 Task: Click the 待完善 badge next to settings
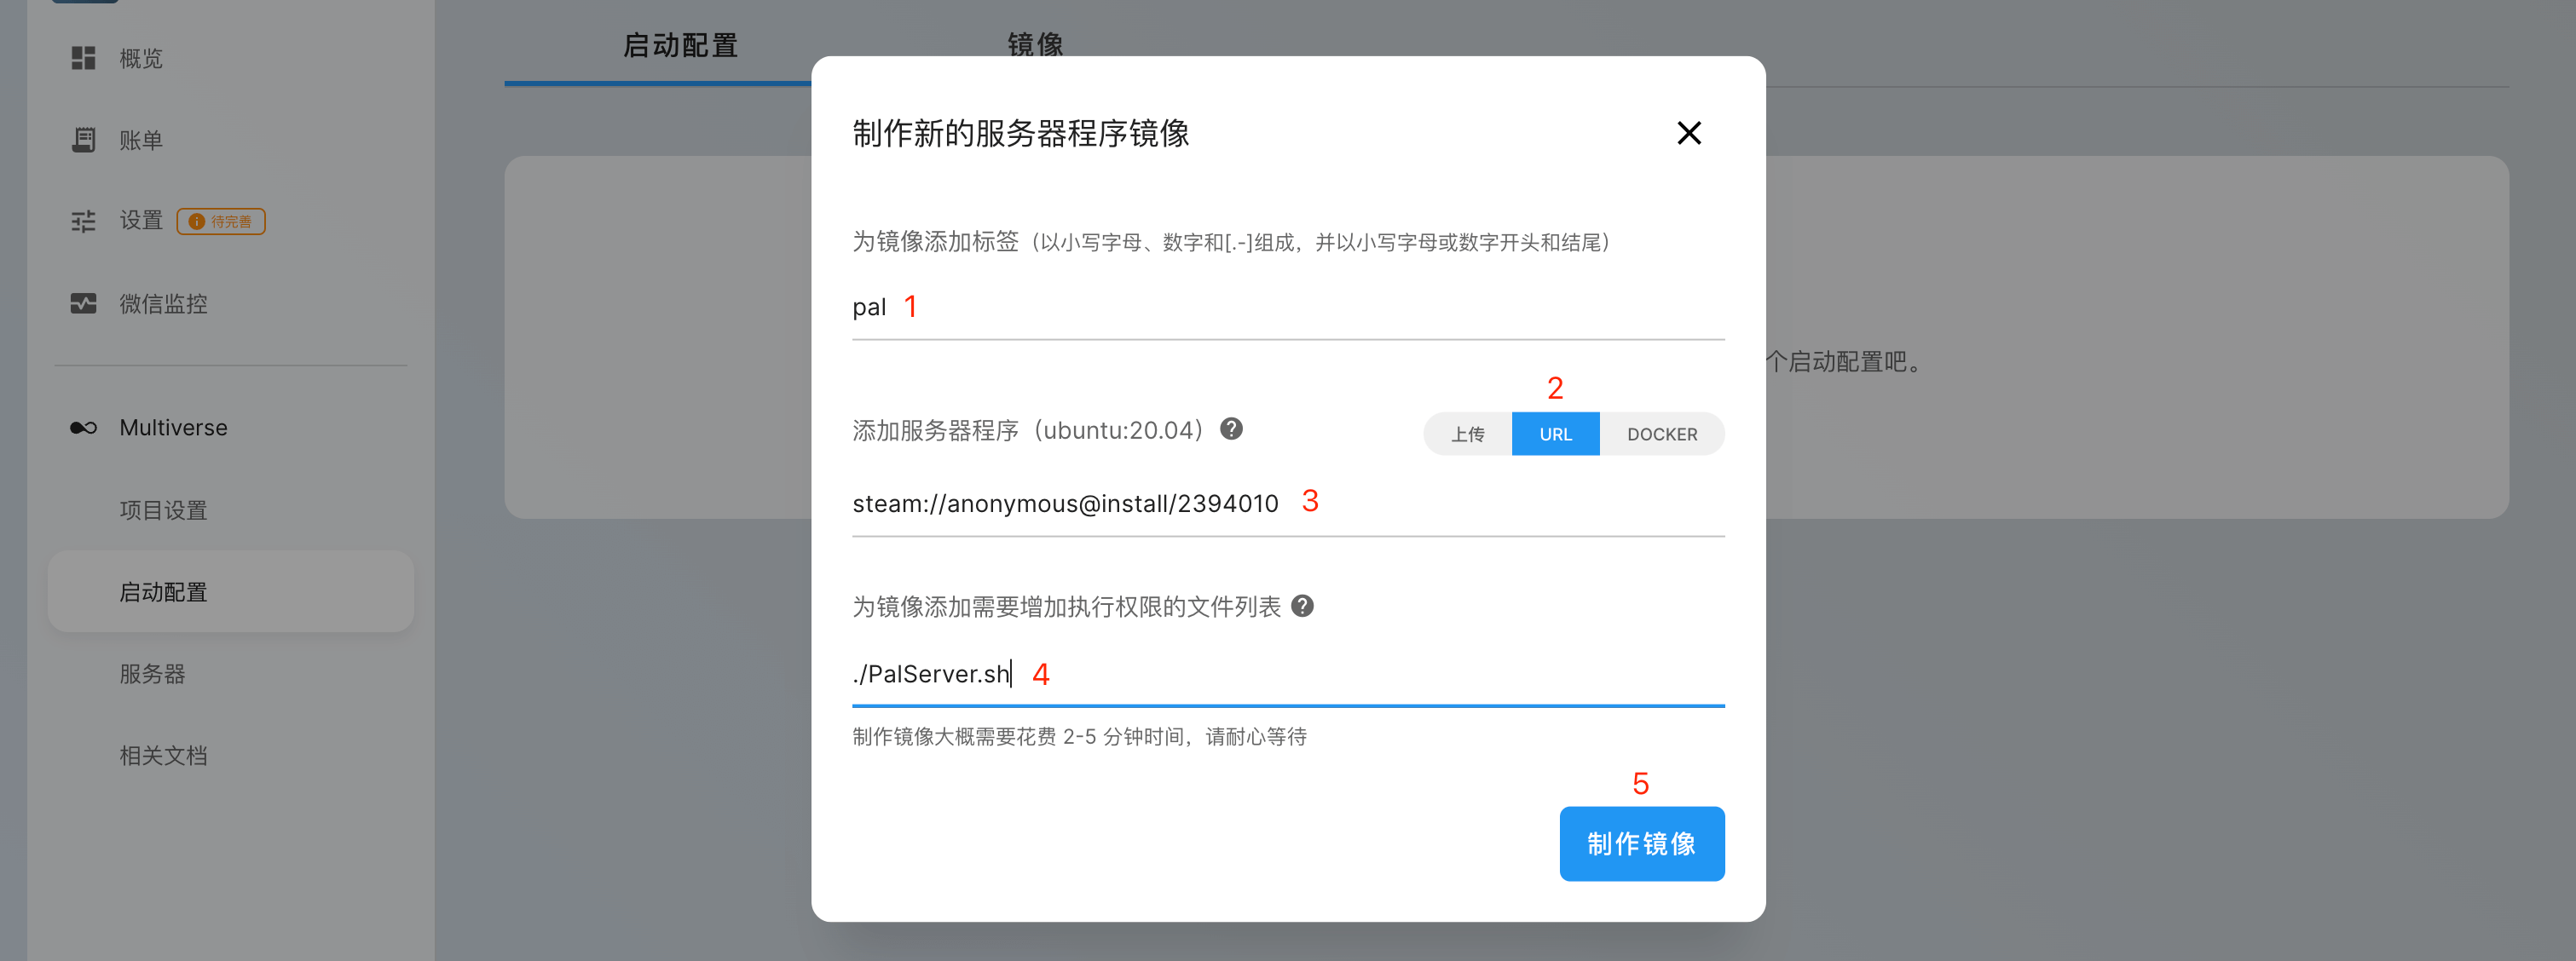[x=221, y=221]
